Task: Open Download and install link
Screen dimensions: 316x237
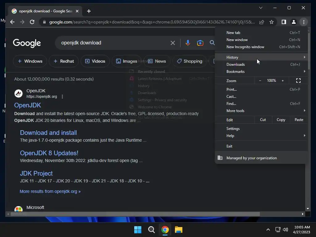Action: tap(48, 133)
